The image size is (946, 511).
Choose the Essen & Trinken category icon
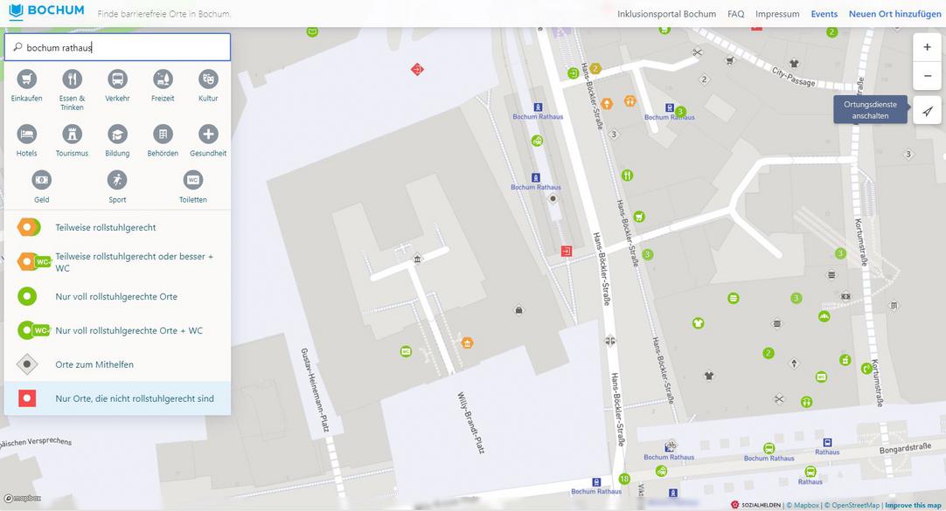[72, 80]
